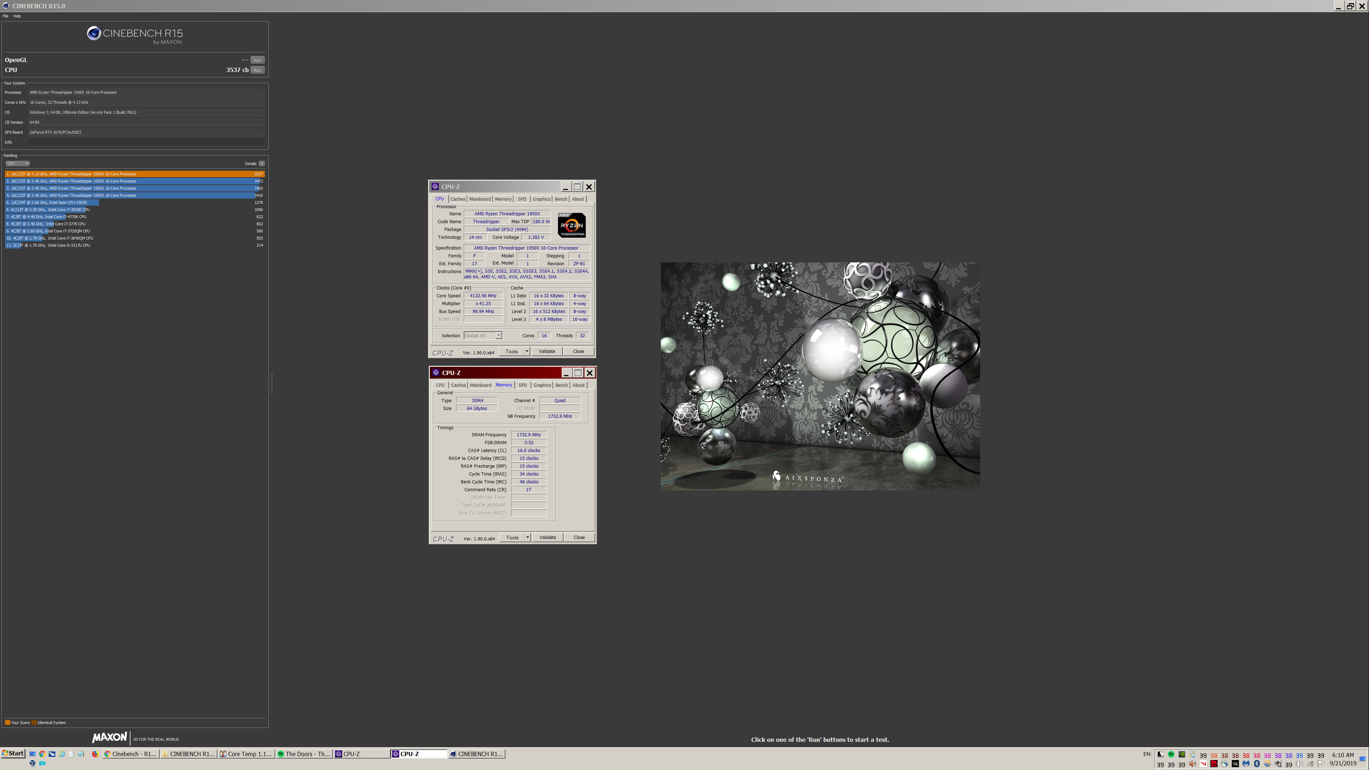Image resolution: width=1369 pixels, height=770 pixels.
Task: Open Tools dropdown arrow in upper CPU-Z
Action: coord(527,351)
